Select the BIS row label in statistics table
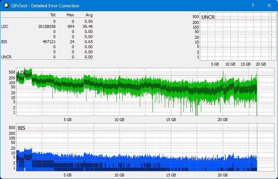Viewport: 278px width, 179px height. pos(4,42)
